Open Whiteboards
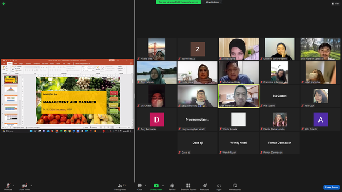Viewport: 342px width, 192px height. [x=235, y=187]
